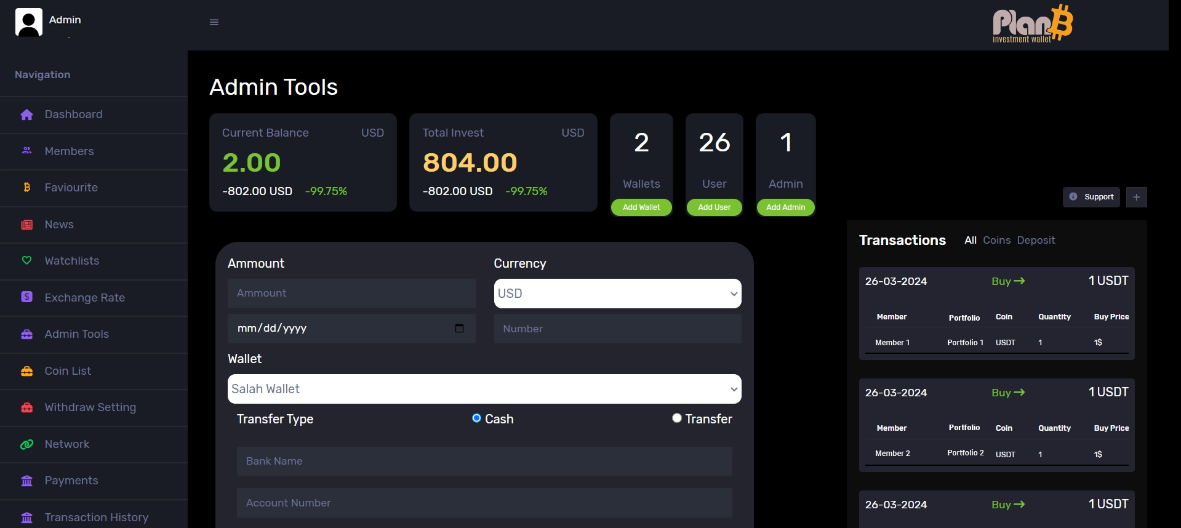Open the Members navigation item
This screenshot has width=1181, height=528.
[x=94, y=151]
